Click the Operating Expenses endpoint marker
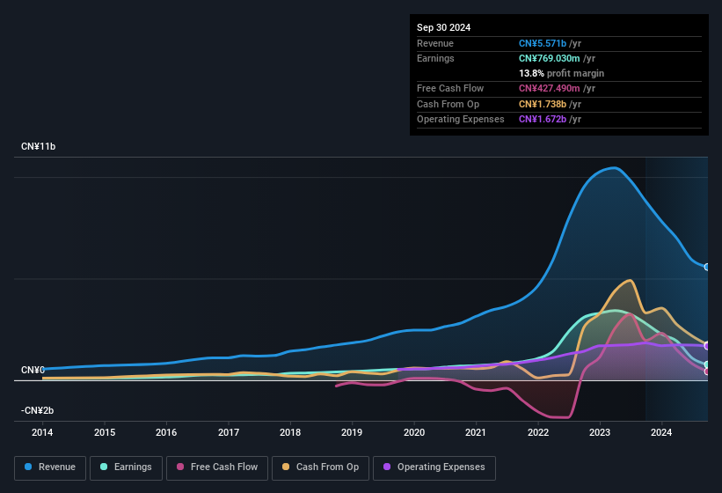 [x=707, y=346]
